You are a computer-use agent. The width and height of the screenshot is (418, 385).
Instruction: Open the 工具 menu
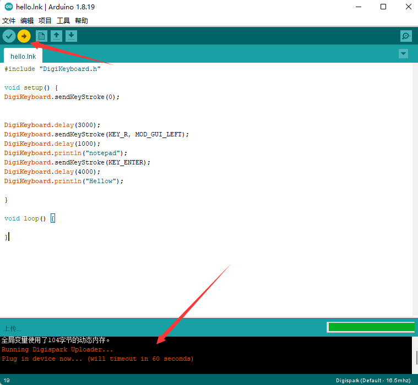[63, 20]
